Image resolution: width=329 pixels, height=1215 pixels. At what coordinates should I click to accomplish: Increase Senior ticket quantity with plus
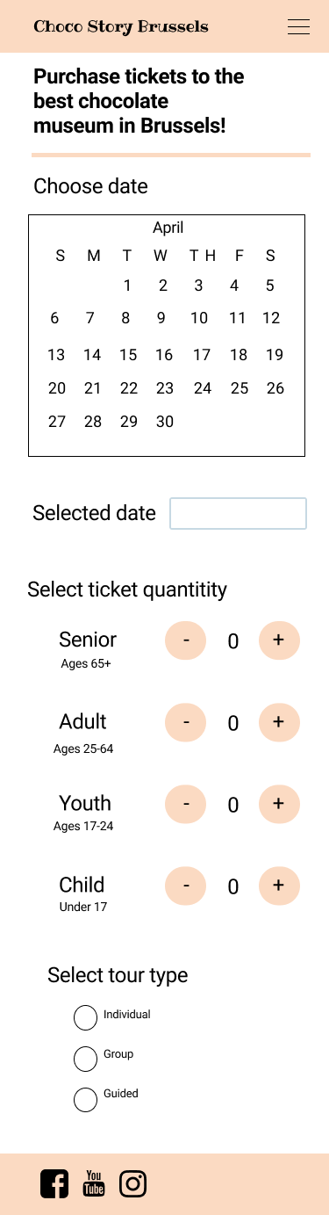pyautogui.click(x=279, y=640)
